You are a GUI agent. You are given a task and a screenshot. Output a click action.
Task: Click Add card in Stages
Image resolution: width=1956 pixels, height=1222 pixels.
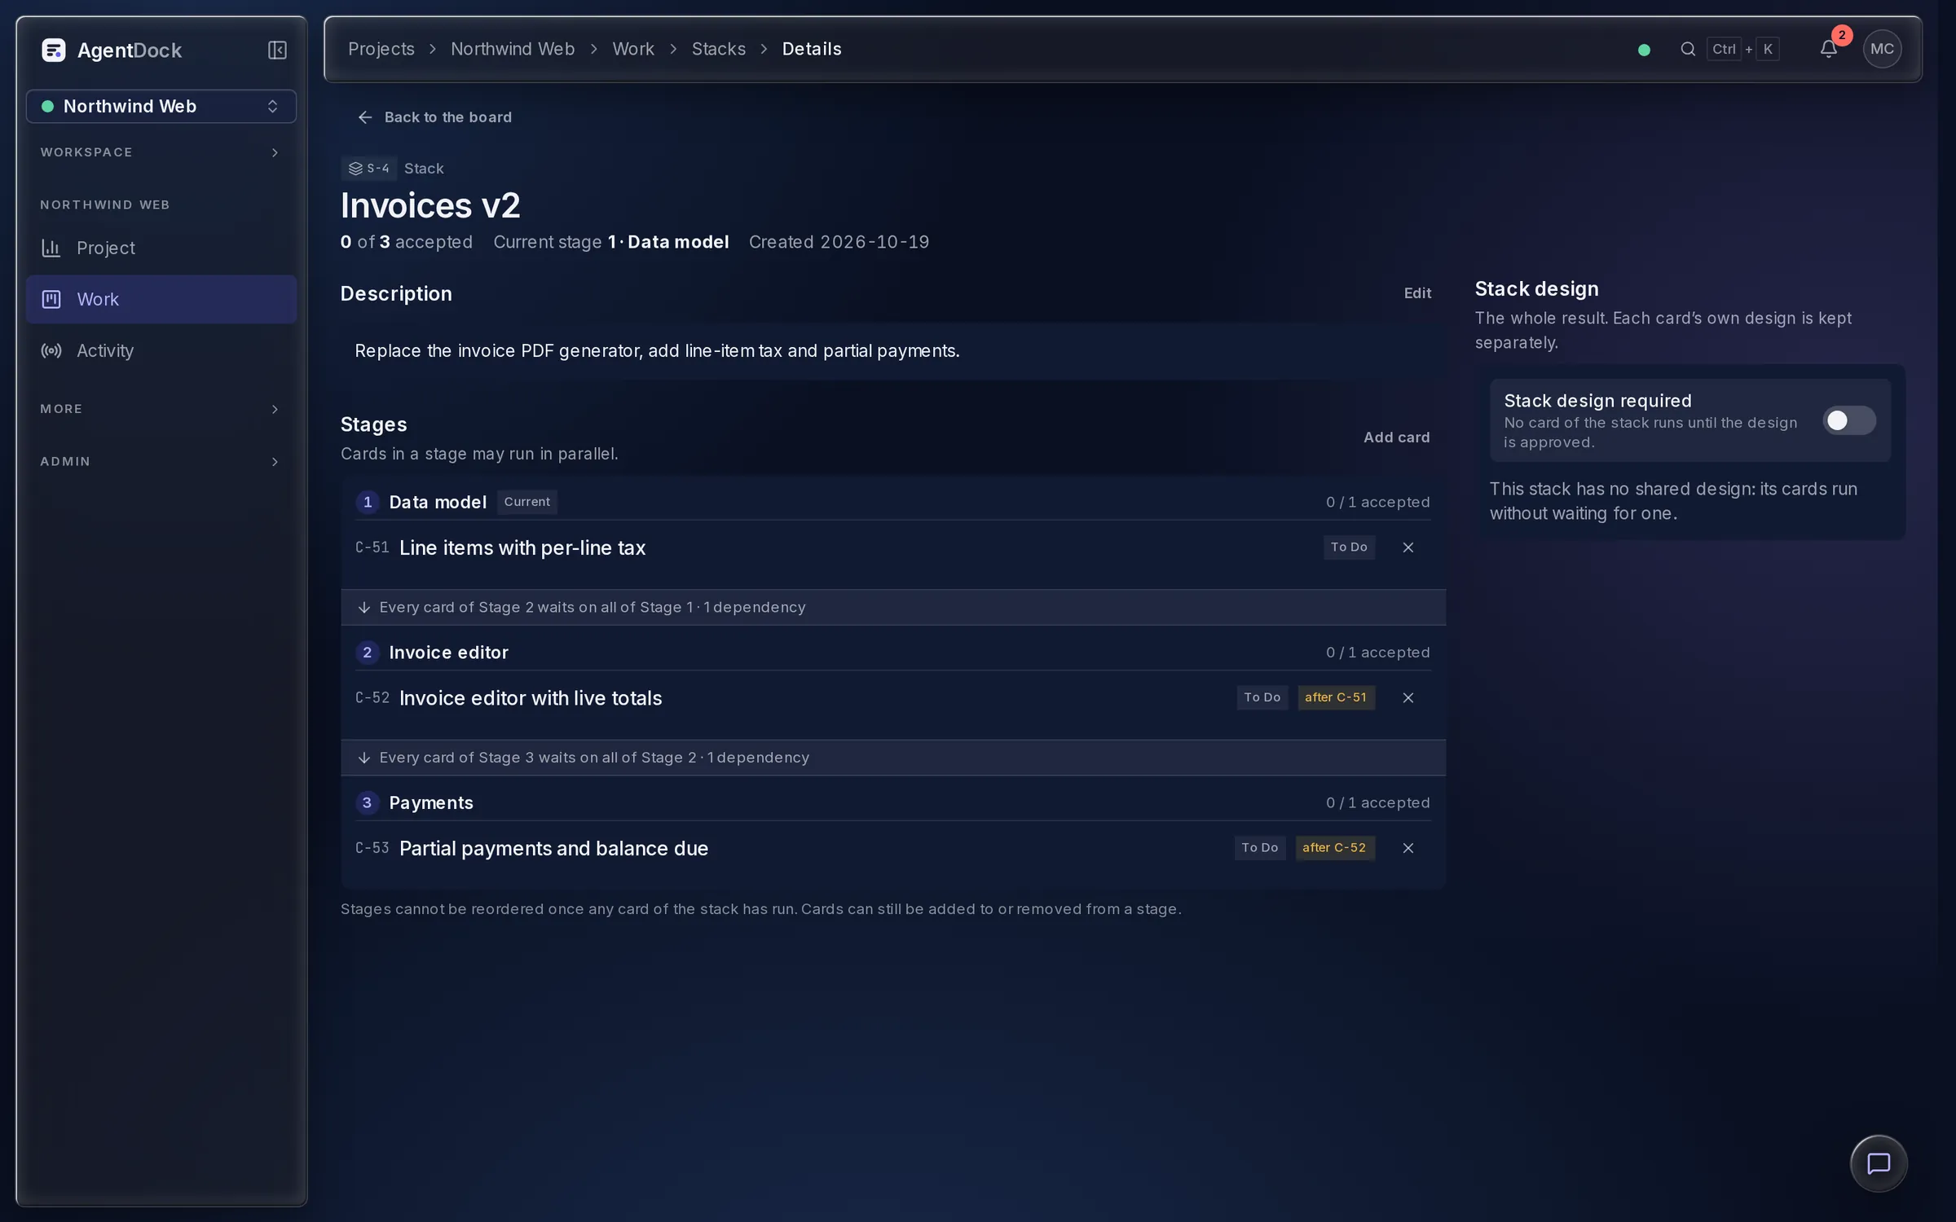click(x=1396, y=437)
